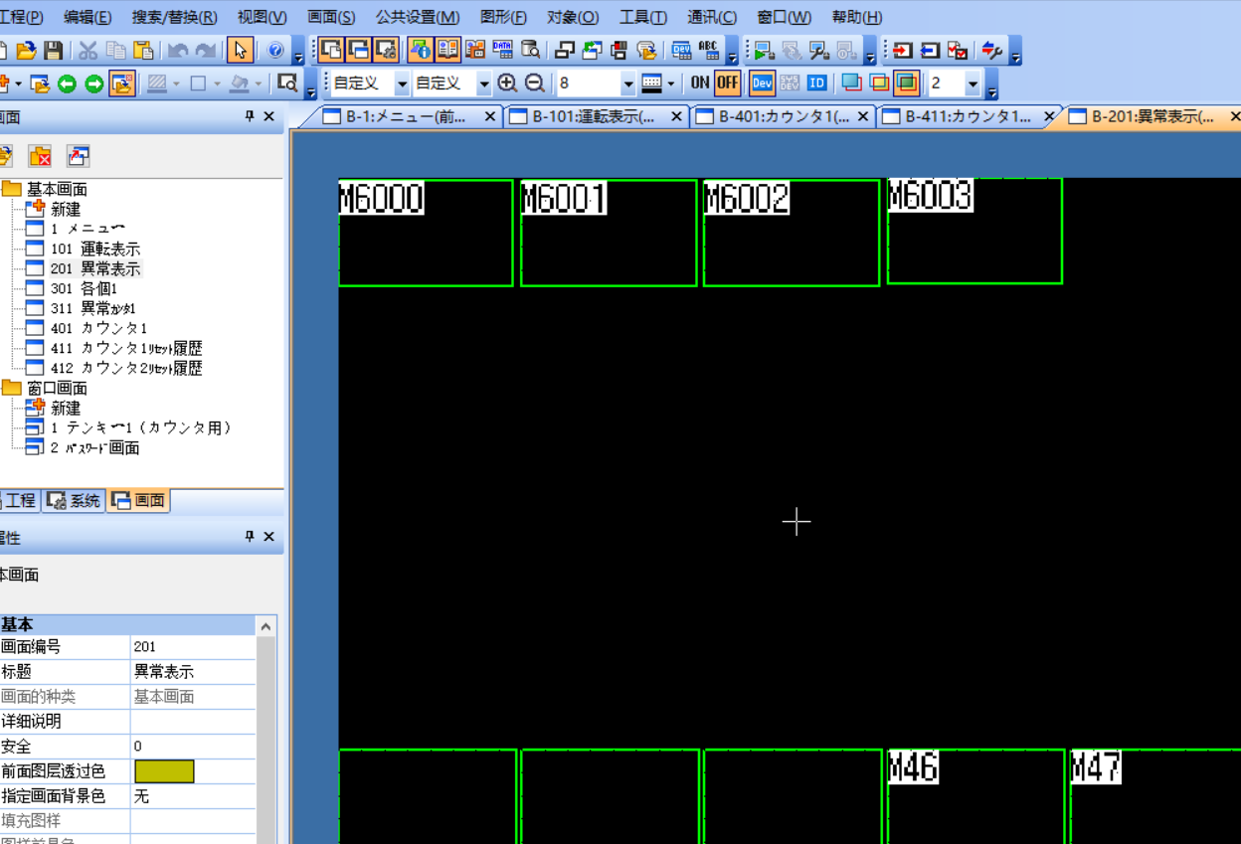Open the second 自定义 dropdown
The height and width of the screenshot is (844, 1241).
(483, 84)
